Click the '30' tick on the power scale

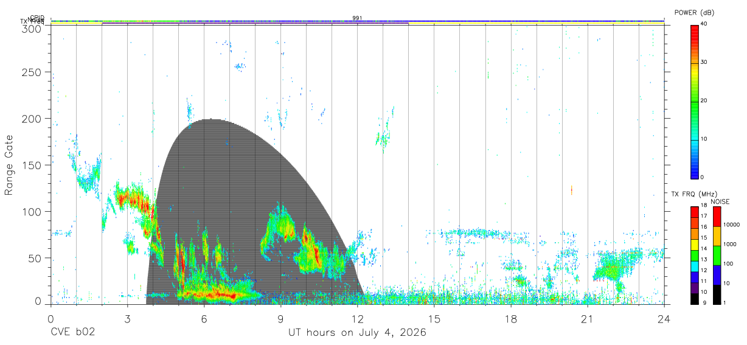[x=704, y=63]
